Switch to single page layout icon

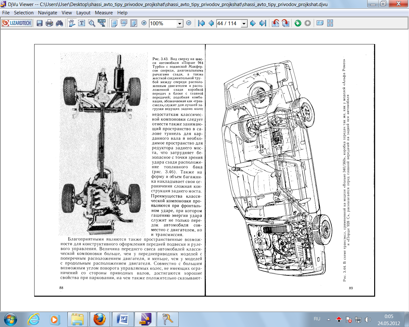[x=114, y=23]
